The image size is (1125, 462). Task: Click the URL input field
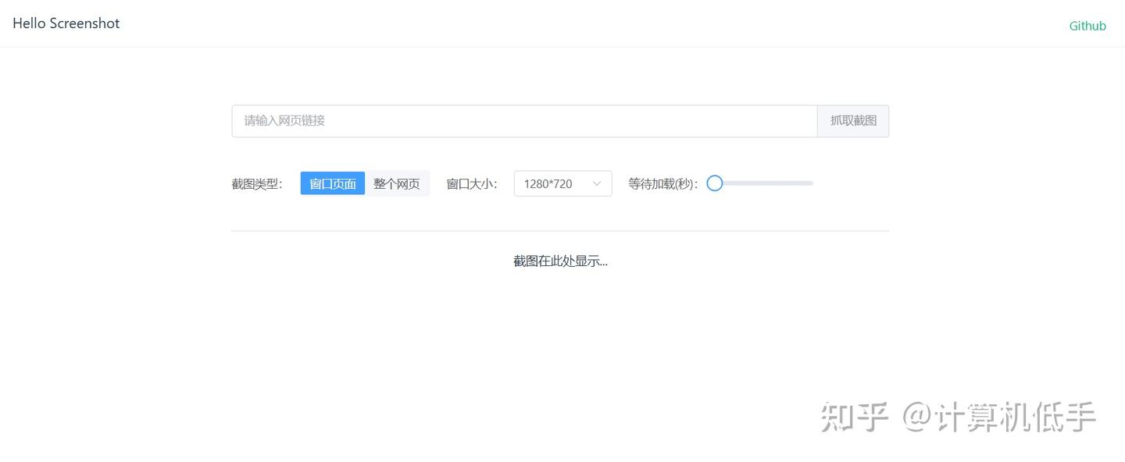[x=523, y=121]
